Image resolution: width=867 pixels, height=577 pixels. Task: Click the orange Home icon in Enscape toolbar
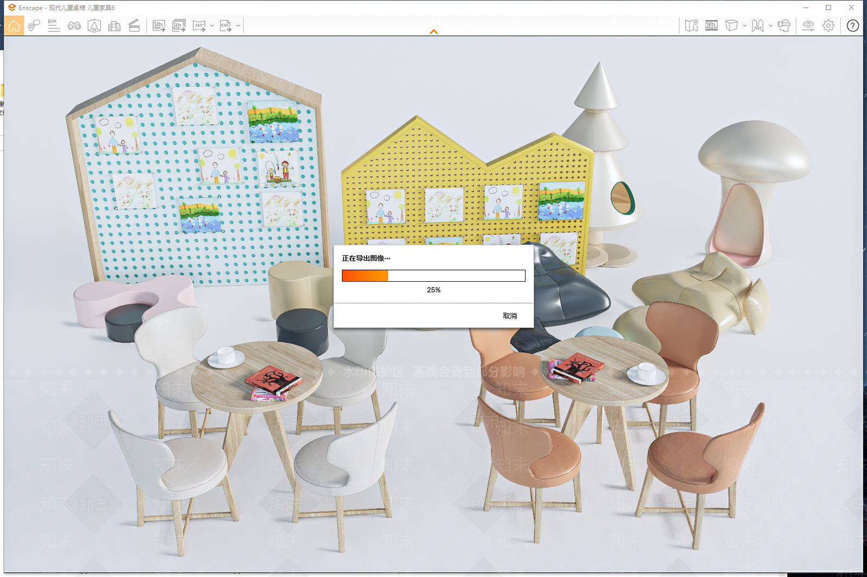tap(14, 25)
